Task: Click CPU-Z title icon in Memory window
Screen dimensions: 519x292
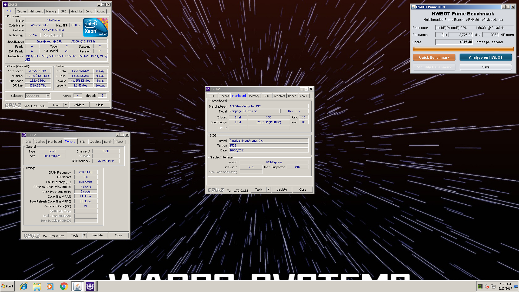Action: [x=24, y=135]
